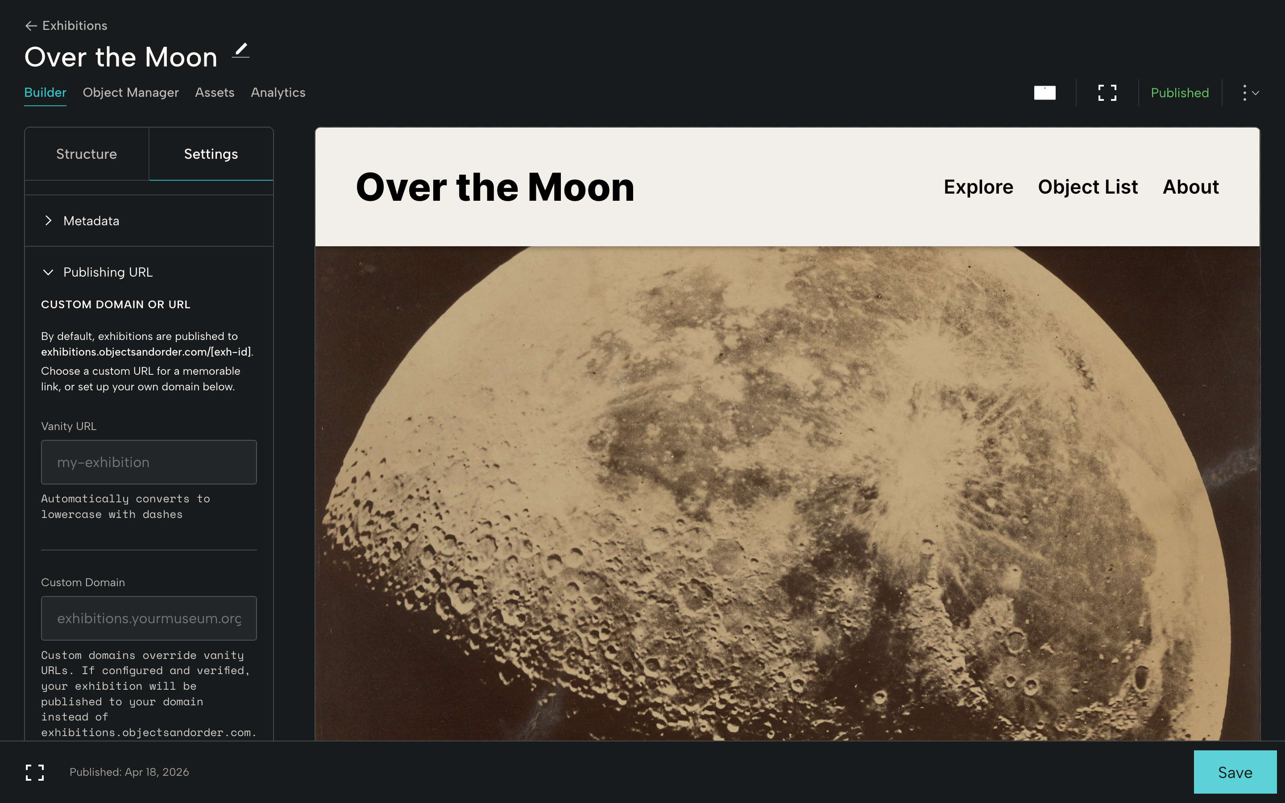Click Object List in preview navigation

pyautogui.click(x=1087, y=187)
